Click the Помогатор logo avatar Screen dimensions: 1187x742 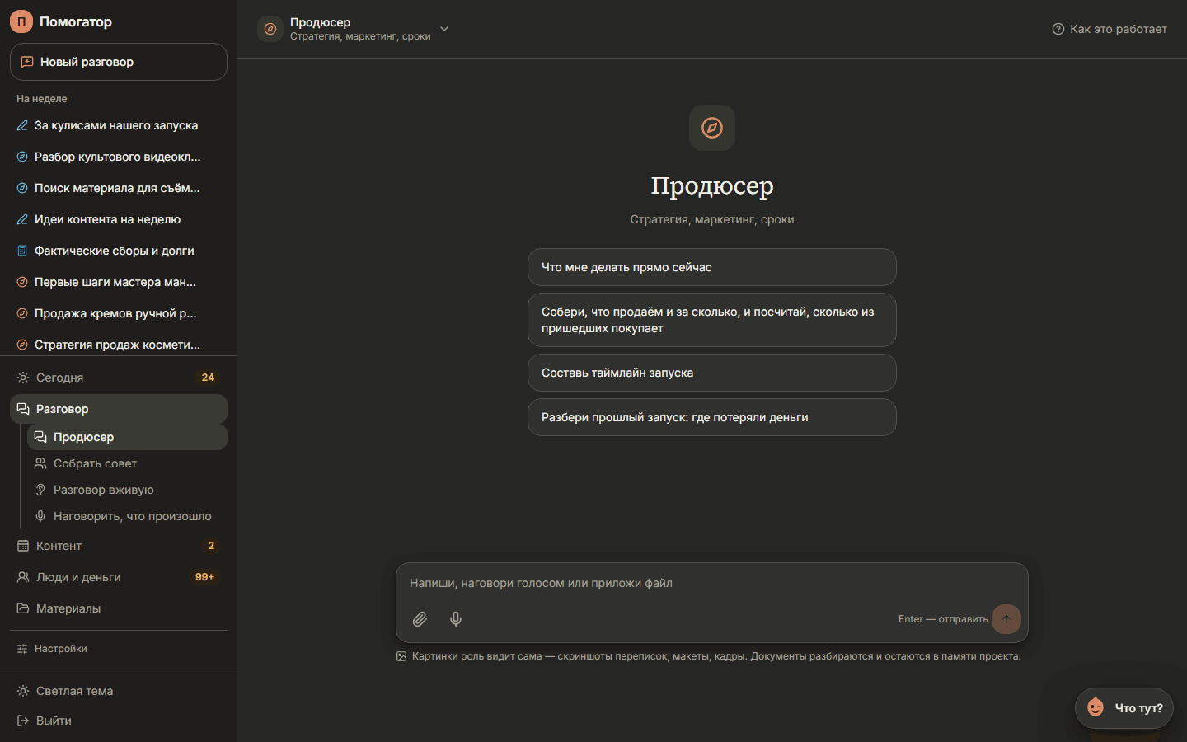coord(21,22)
